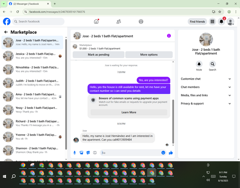Click the message thread scrollbar

173,121
